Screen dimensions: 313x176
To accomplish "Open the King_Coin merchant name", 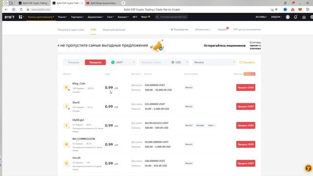I will (79, 84).
